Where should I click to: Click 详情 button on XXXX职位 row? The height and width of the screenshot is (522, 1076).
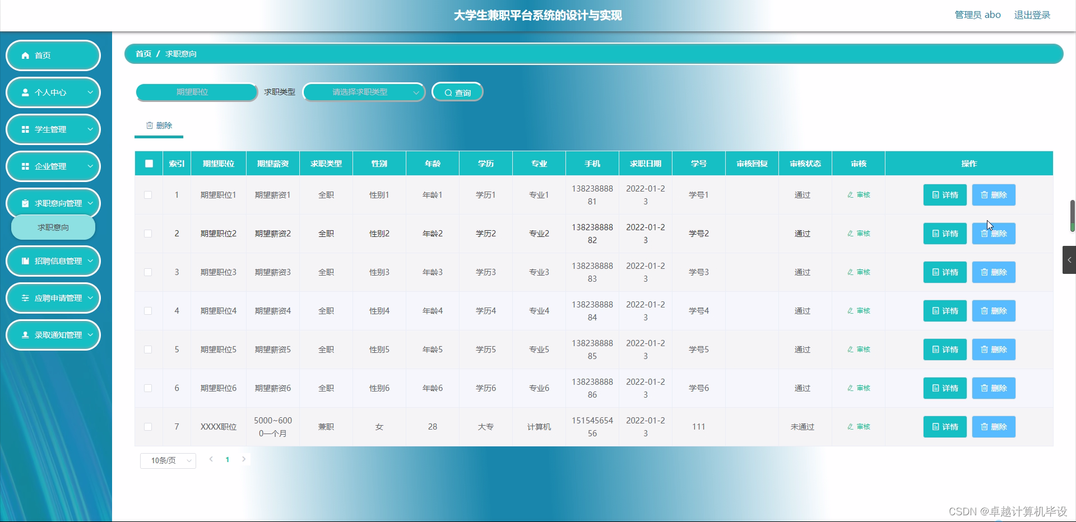point(944,426)
